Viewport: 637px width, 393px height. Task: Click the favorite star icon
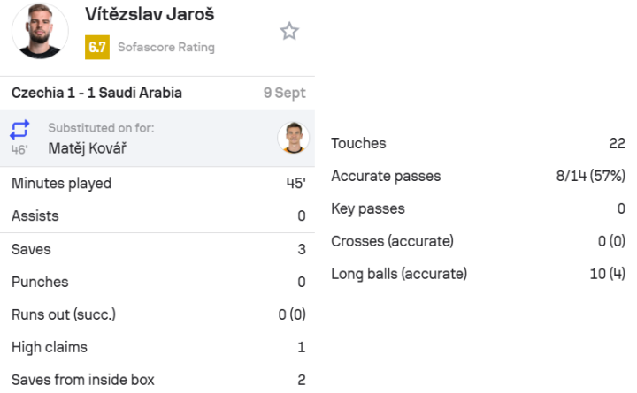click(289, 31)
